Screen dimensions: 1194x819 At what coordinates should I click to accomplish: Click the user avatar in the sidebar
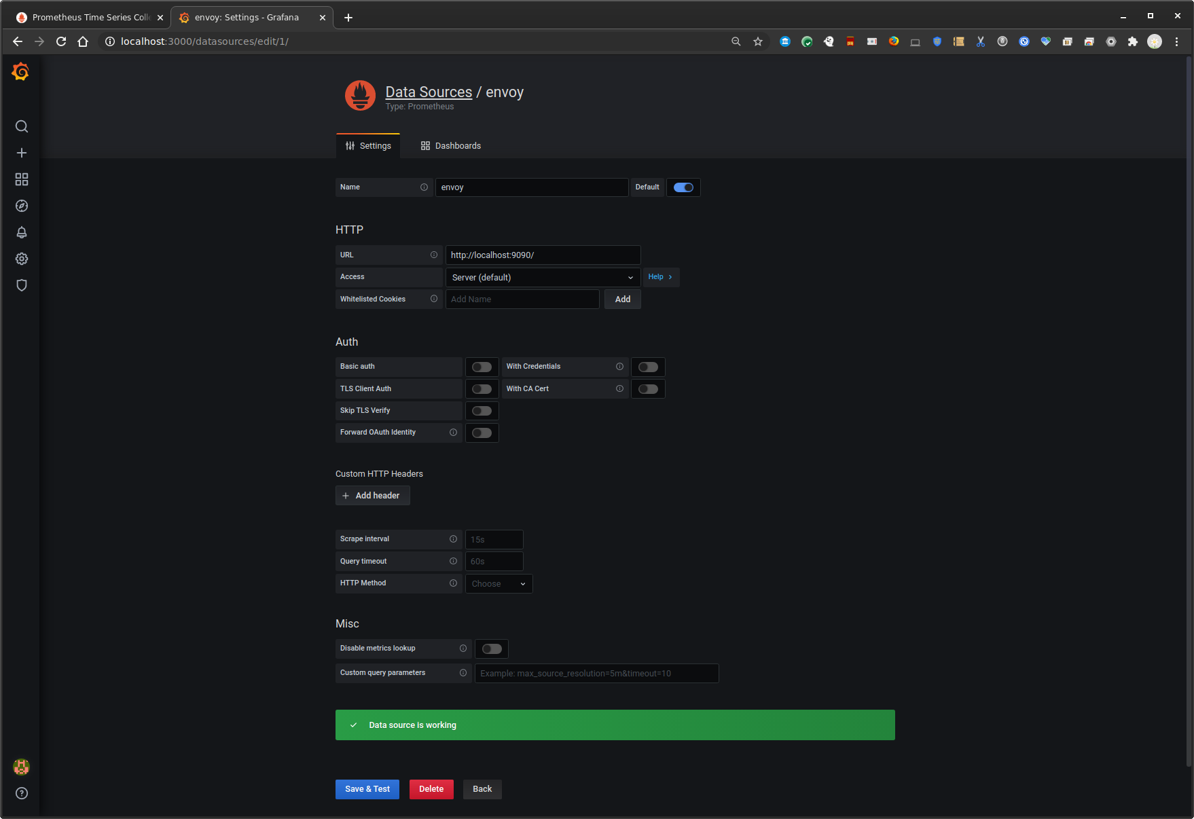(22, 767)
